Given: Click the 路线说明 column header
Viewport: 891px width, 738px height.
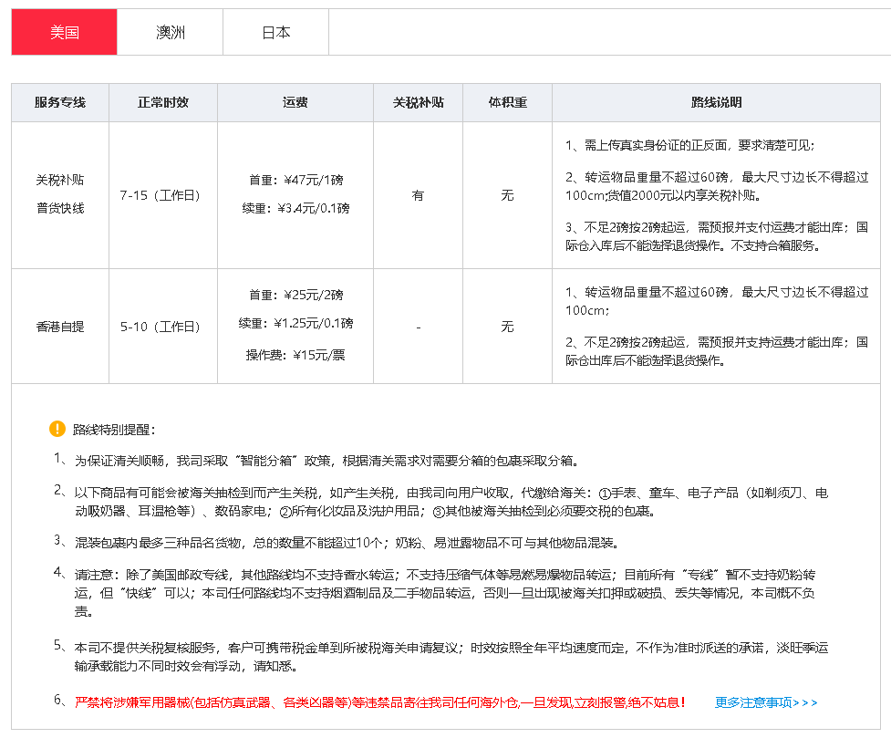Looking at the screenshot, I should click(x=716, y=103).
